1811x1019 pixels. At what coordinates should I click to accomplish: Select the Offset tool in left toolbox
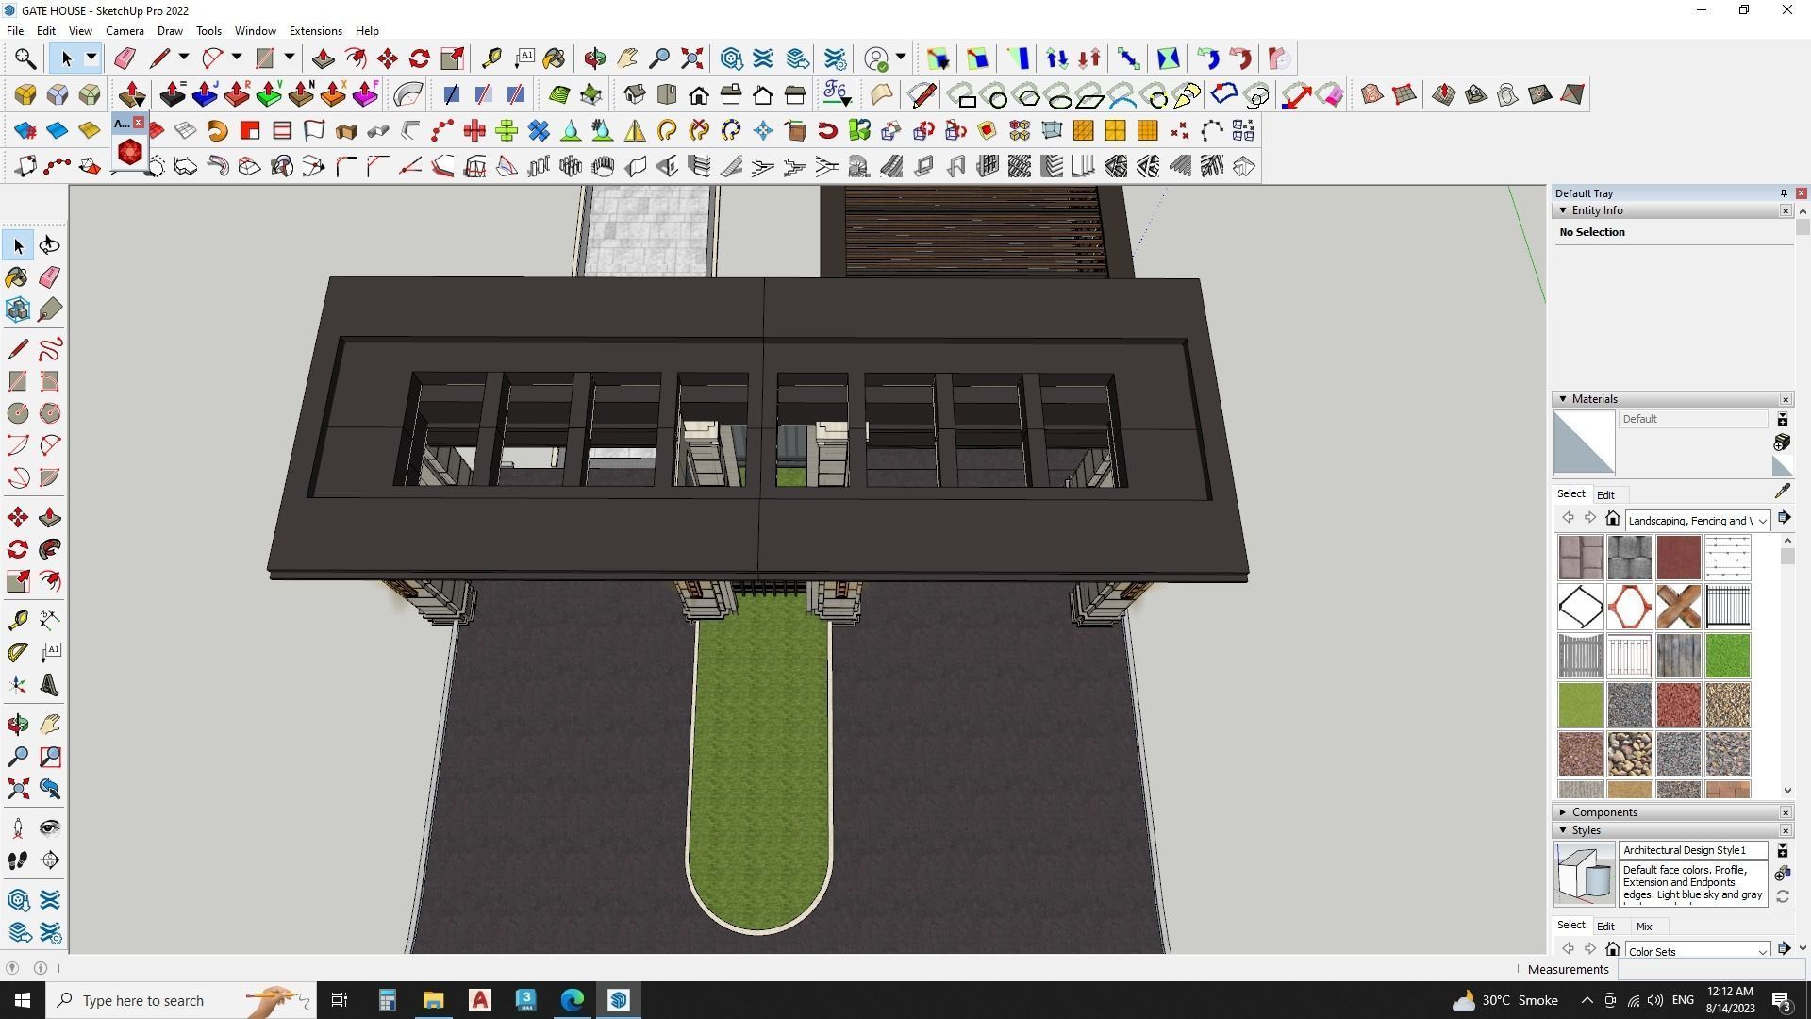(50, 581)
